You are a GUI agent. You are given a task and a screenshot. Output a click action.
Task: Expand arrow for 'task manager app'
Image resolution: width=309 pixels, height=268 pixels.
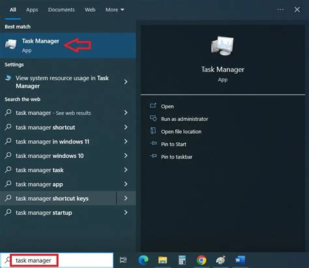pos(126,184)
